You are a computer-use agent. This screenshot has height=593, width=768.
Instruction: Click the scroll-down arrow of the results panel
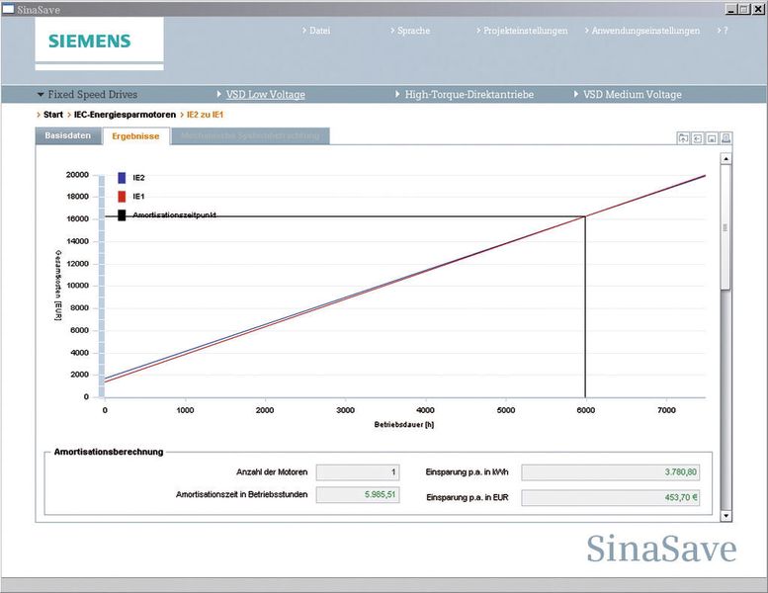(x=725, y=516)
